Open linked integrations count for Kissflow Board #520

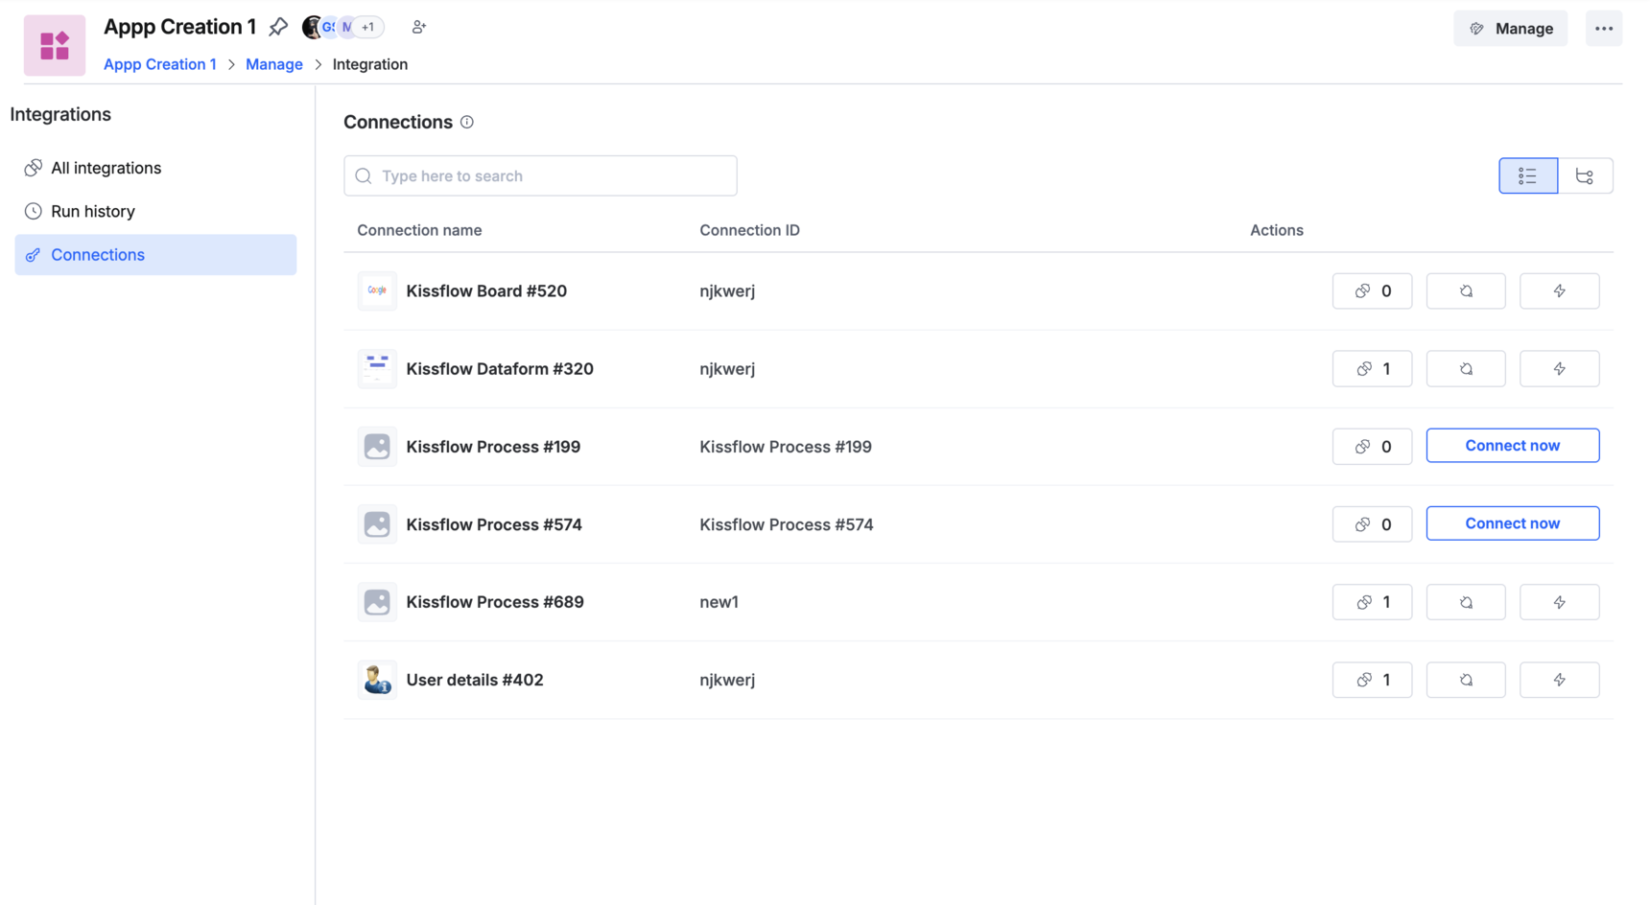coord(1372,291)
